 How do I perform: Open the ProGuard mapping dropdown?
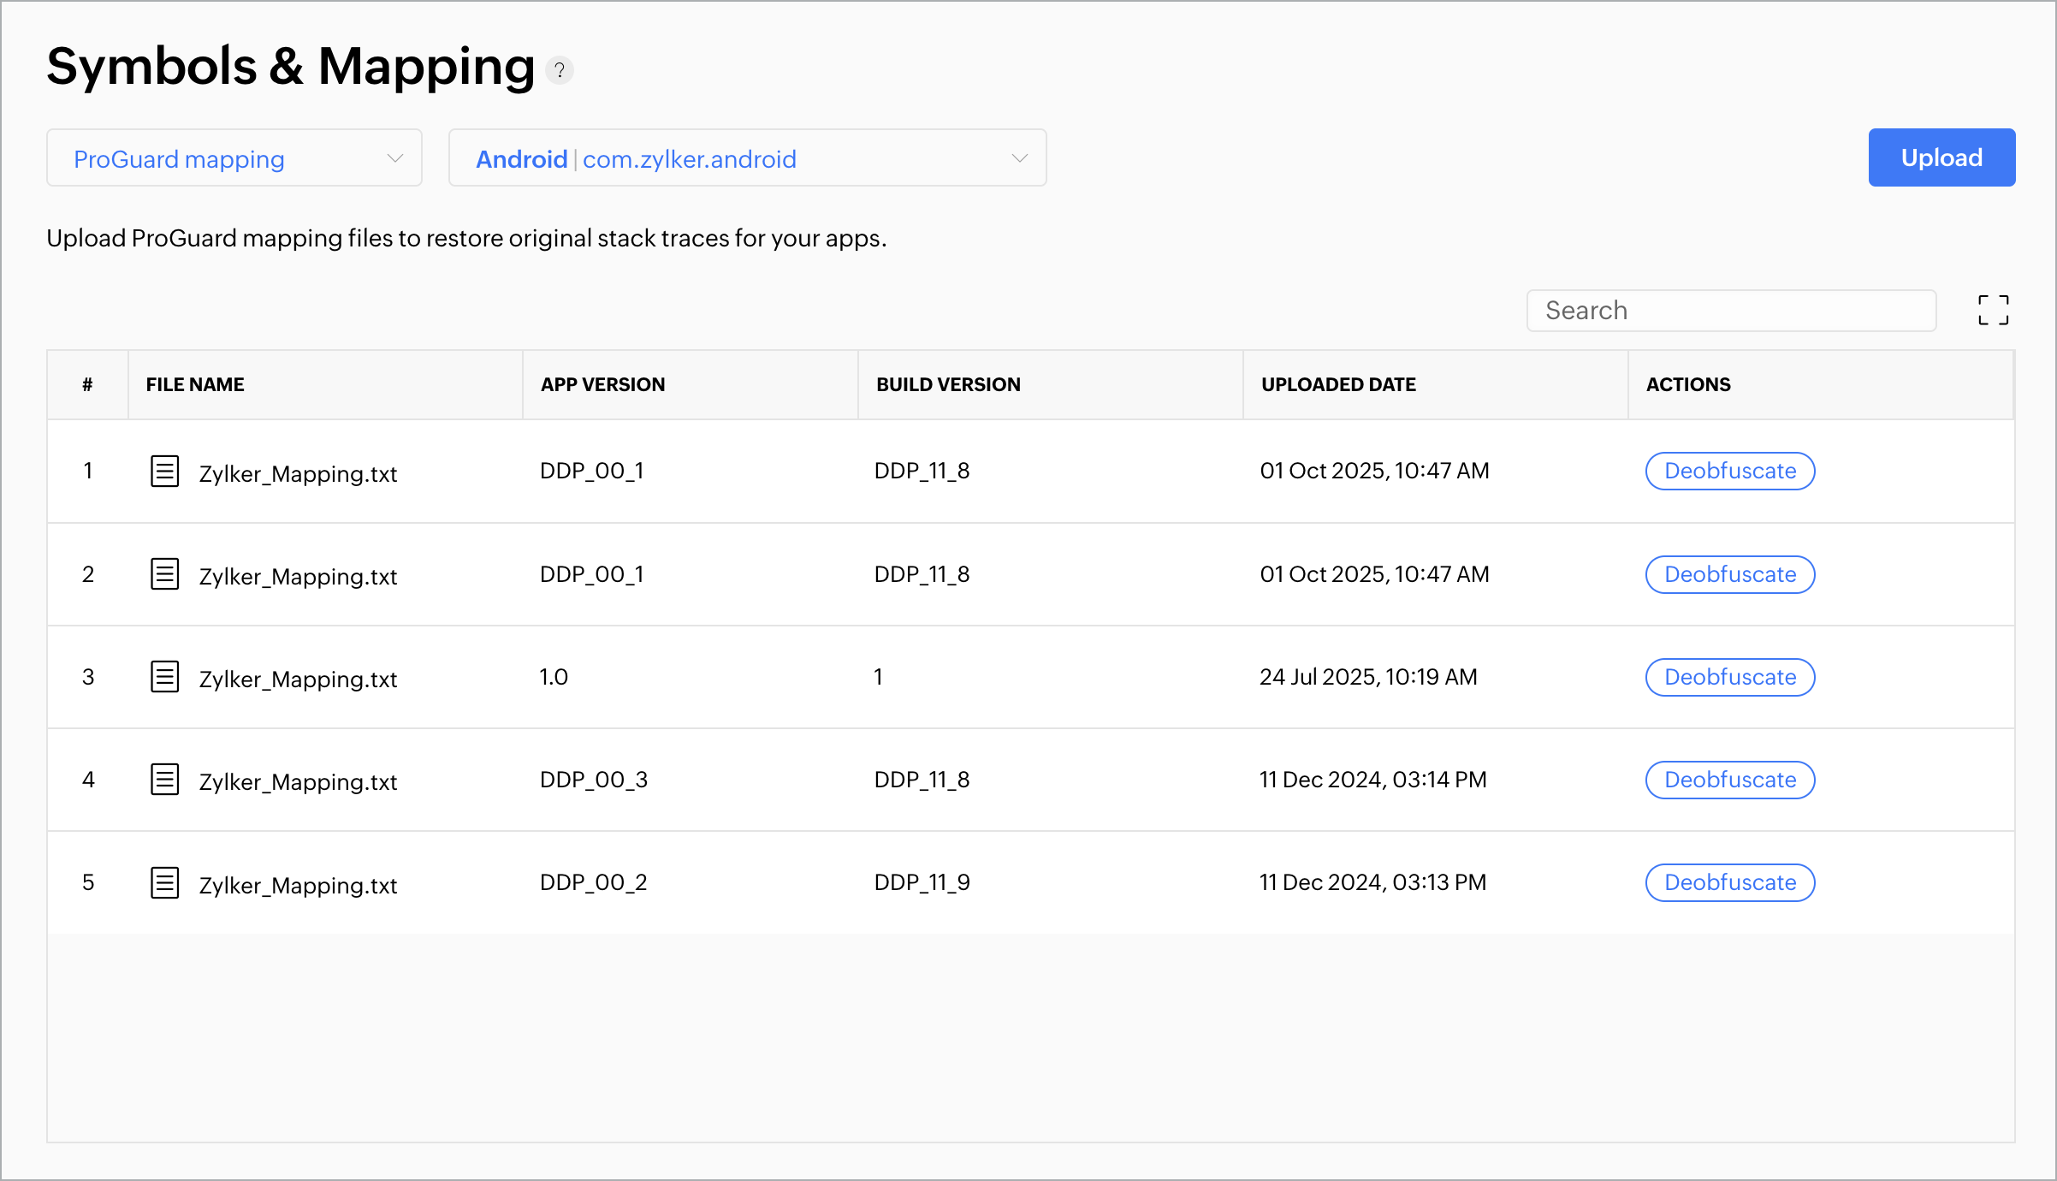pyautogui.click(x=234, y=158)
